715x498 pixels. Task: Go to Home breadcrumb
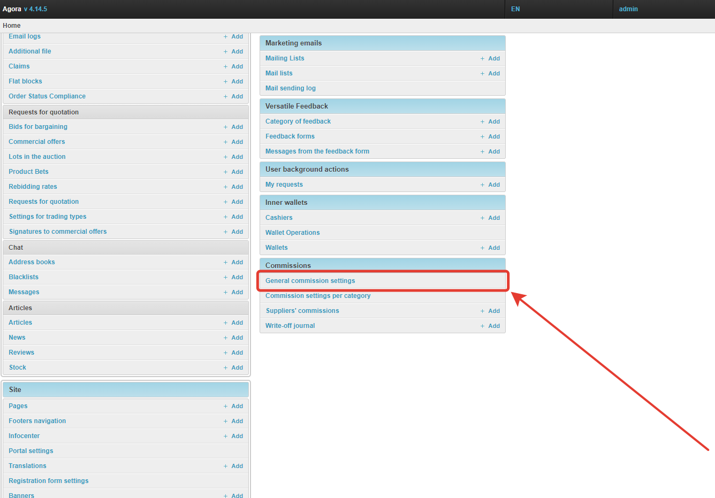[x=12, y=26]
